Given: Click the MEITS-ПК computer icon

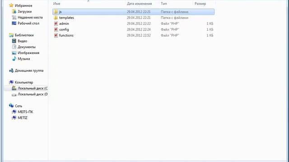Looking at the screenshot, I should click(14, 112).
